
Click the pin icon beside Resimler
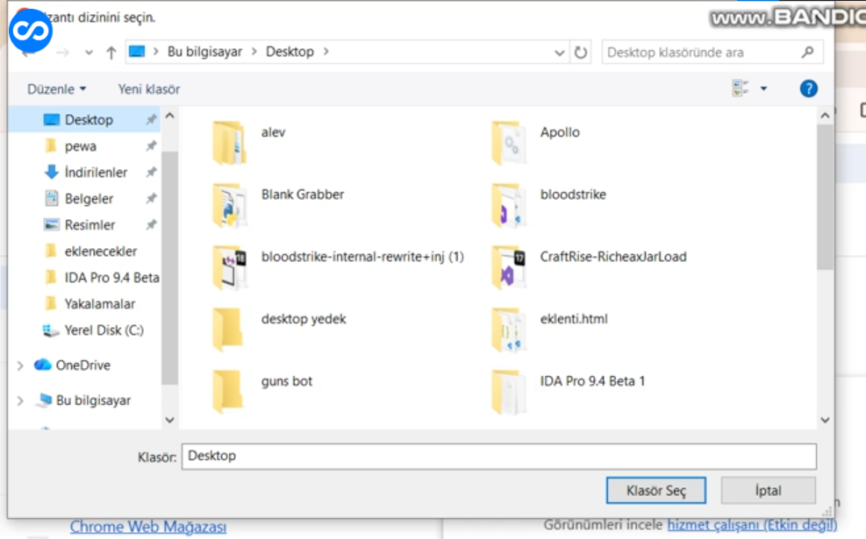coord(151,224)
